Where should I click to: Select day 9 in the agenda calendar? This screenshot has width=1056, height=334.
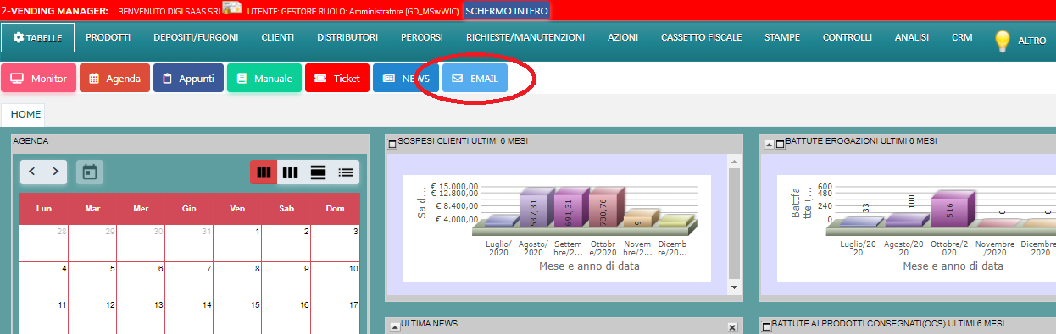click(286, 279)
